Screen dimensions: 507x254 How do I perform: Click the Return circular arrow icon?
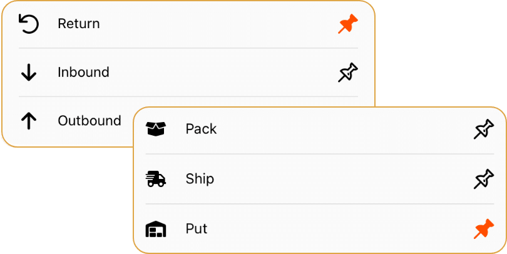[x=29, y=24]
